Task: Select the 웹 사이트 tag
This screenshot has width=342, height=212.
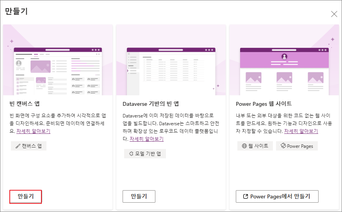Action: click(255, 146)
